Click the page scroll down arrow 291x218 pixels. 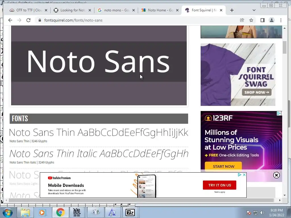point(284,195)
